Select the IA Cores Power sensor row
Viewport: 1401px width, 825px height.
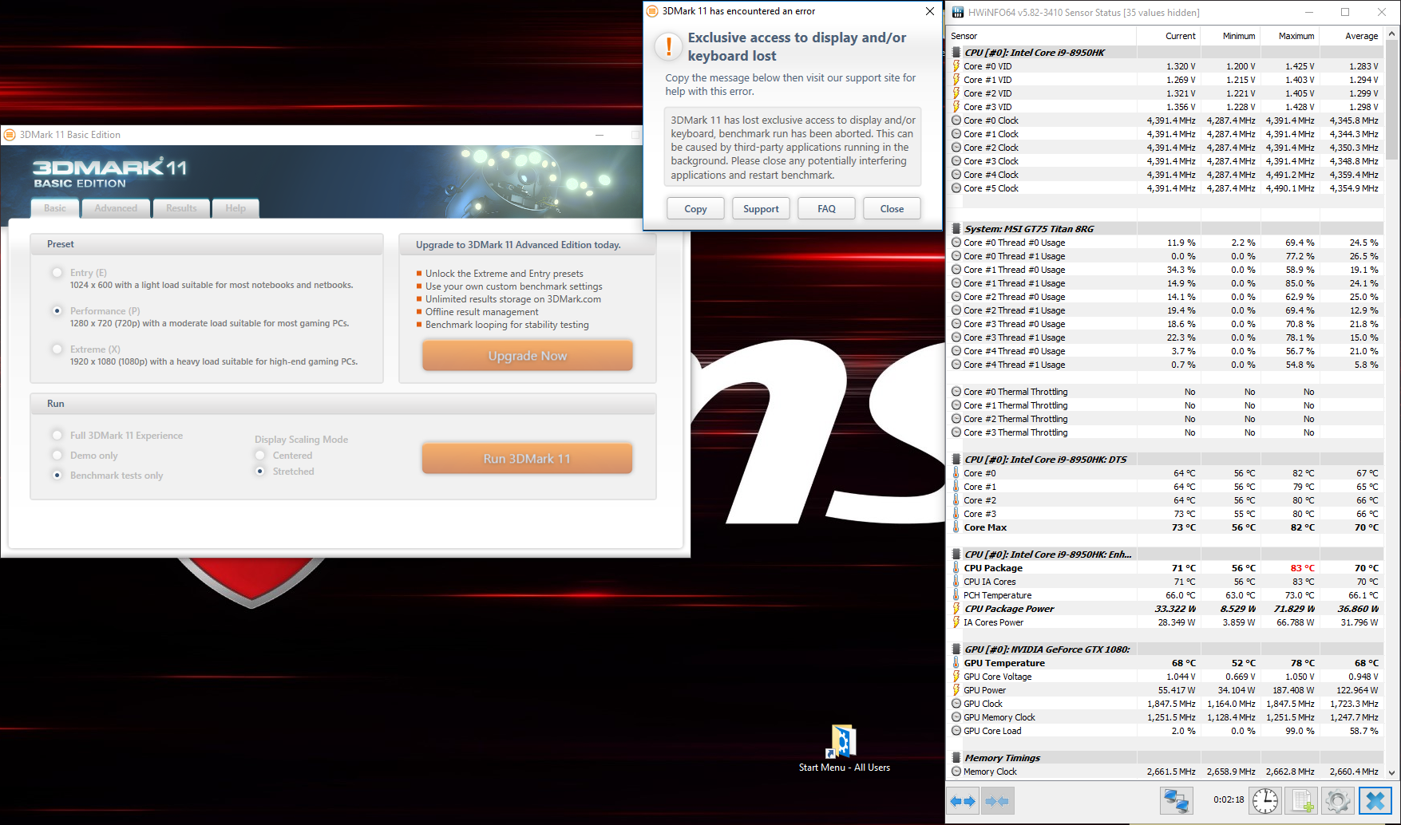pos(1166,622)
